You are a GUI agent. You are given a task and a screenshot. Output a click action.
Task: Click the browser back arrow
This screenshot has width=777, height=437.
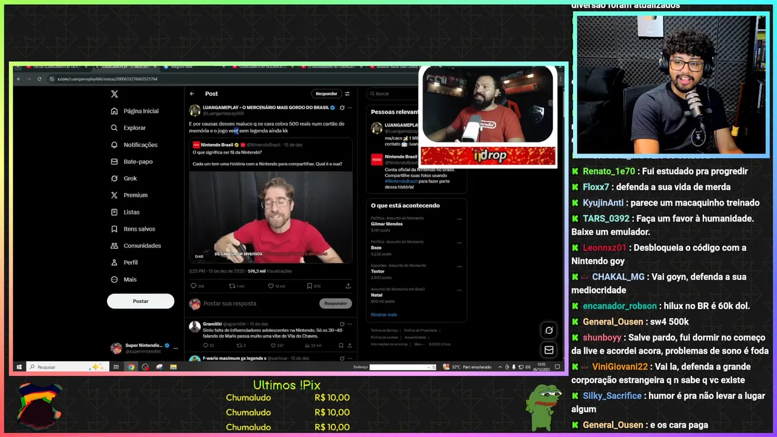tap(19, 79)
